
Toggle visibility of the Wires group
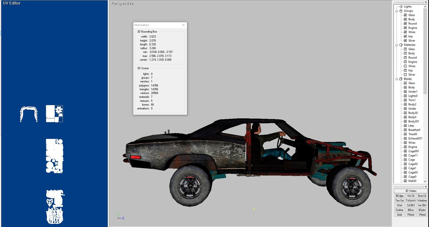(x=405, y=32)
